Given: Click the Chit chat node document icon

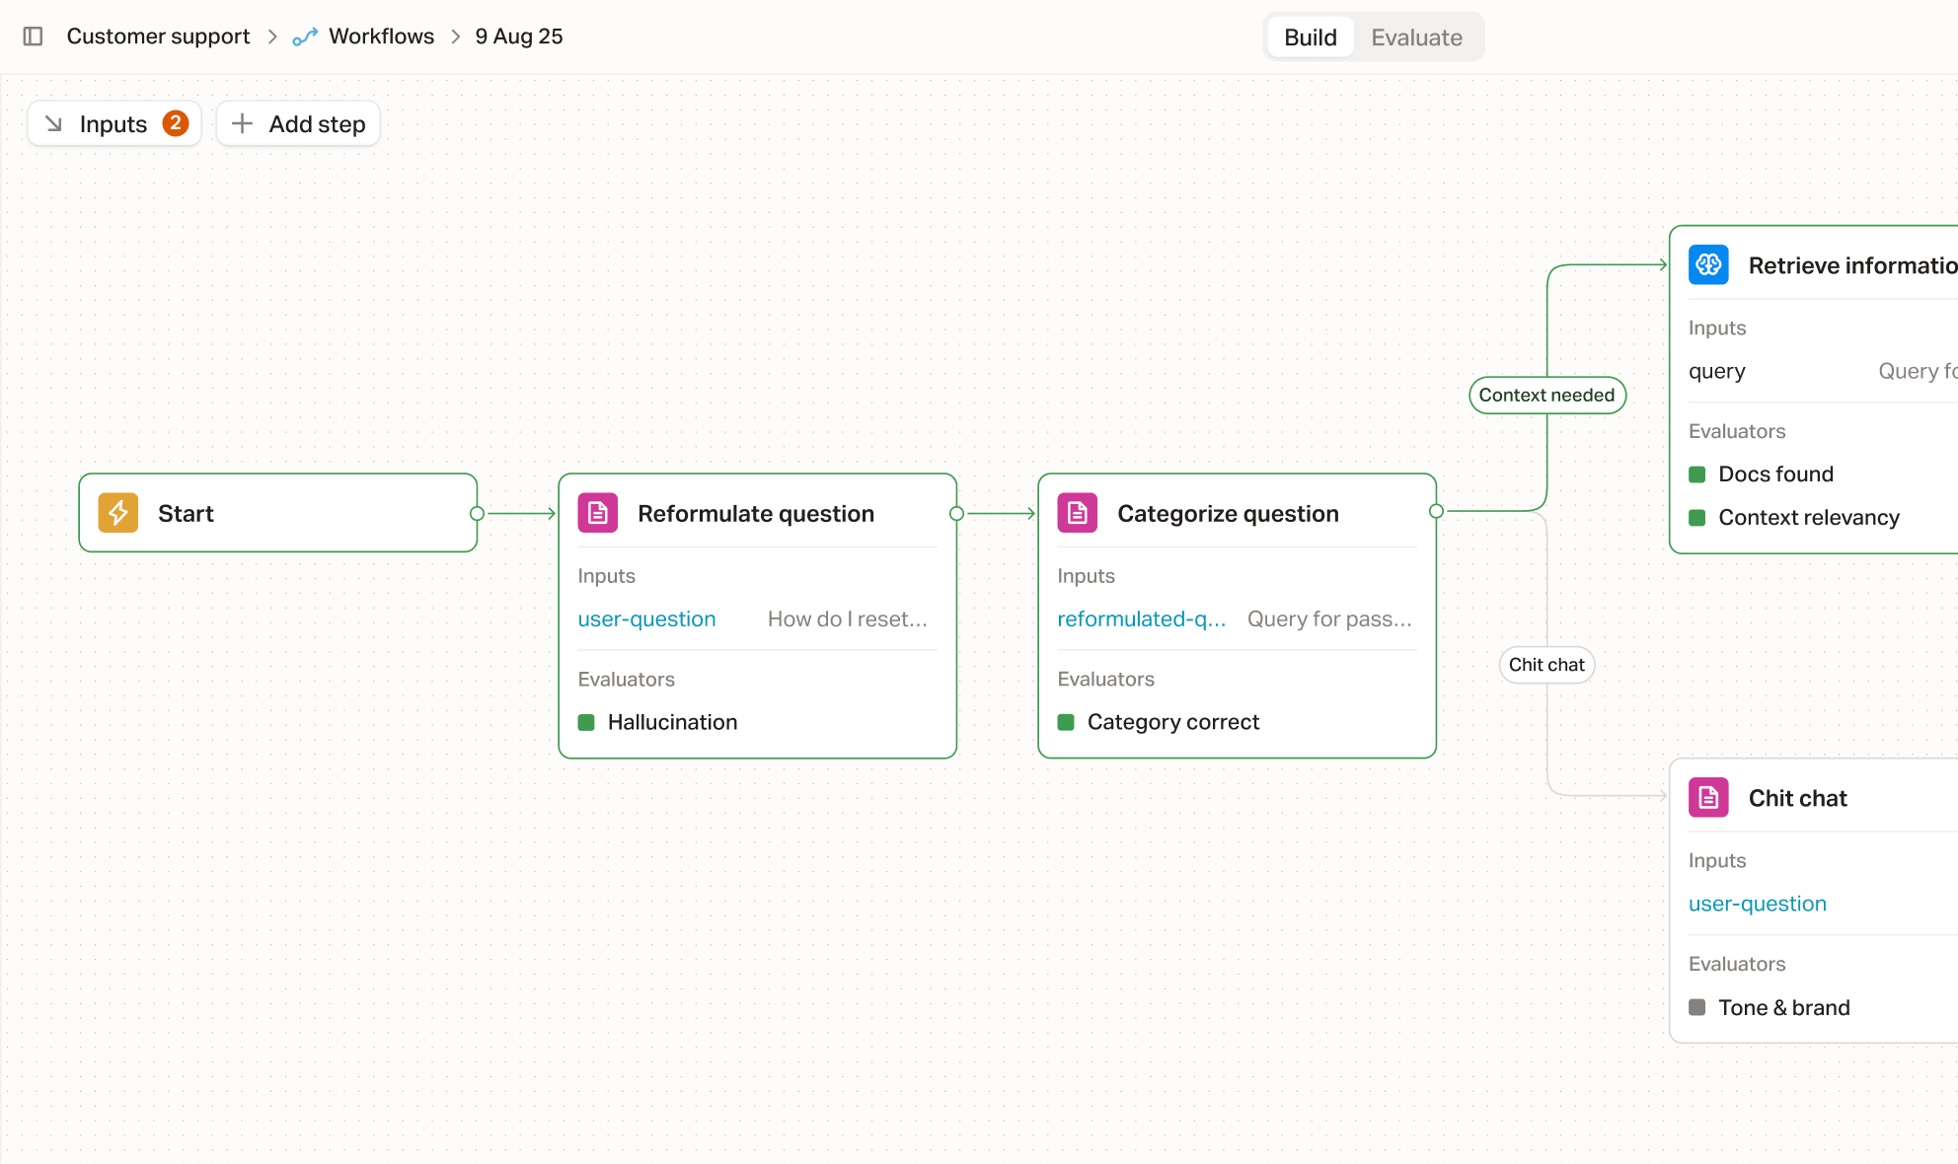Looking at the screenshot, I should coord(1708,798).
